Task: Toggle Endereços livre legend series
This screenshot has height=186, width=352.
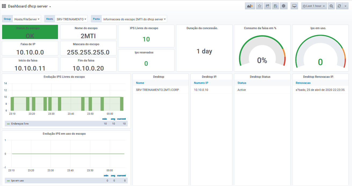Action: (x=20, y=124)
